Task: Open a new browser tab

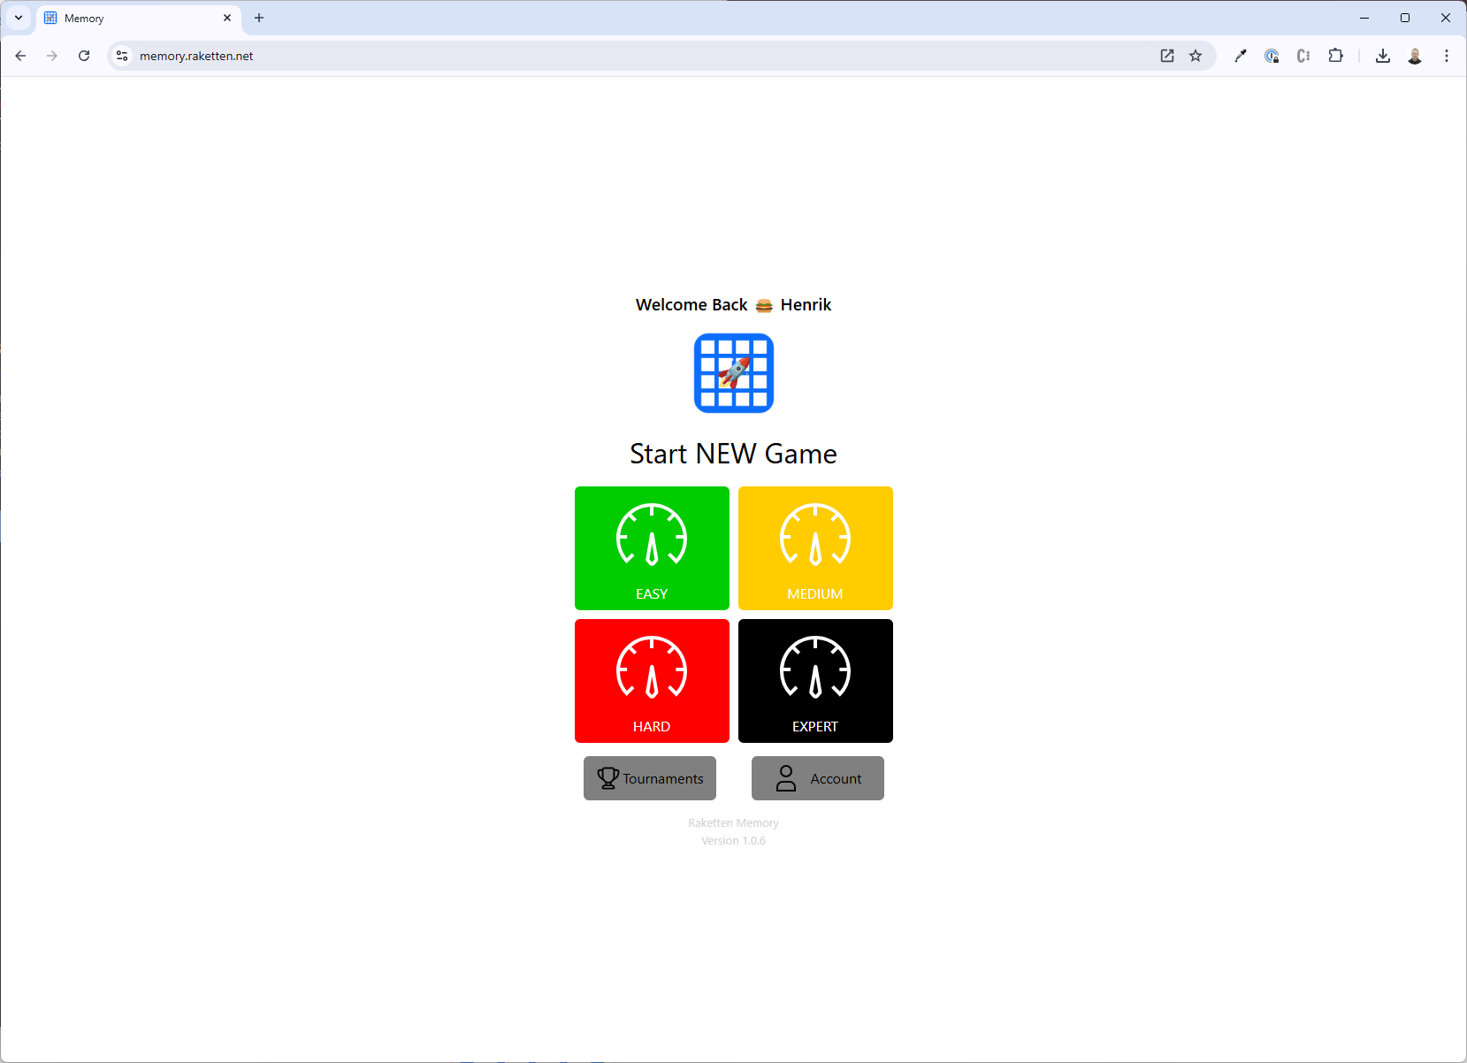Action: point(259,18)
